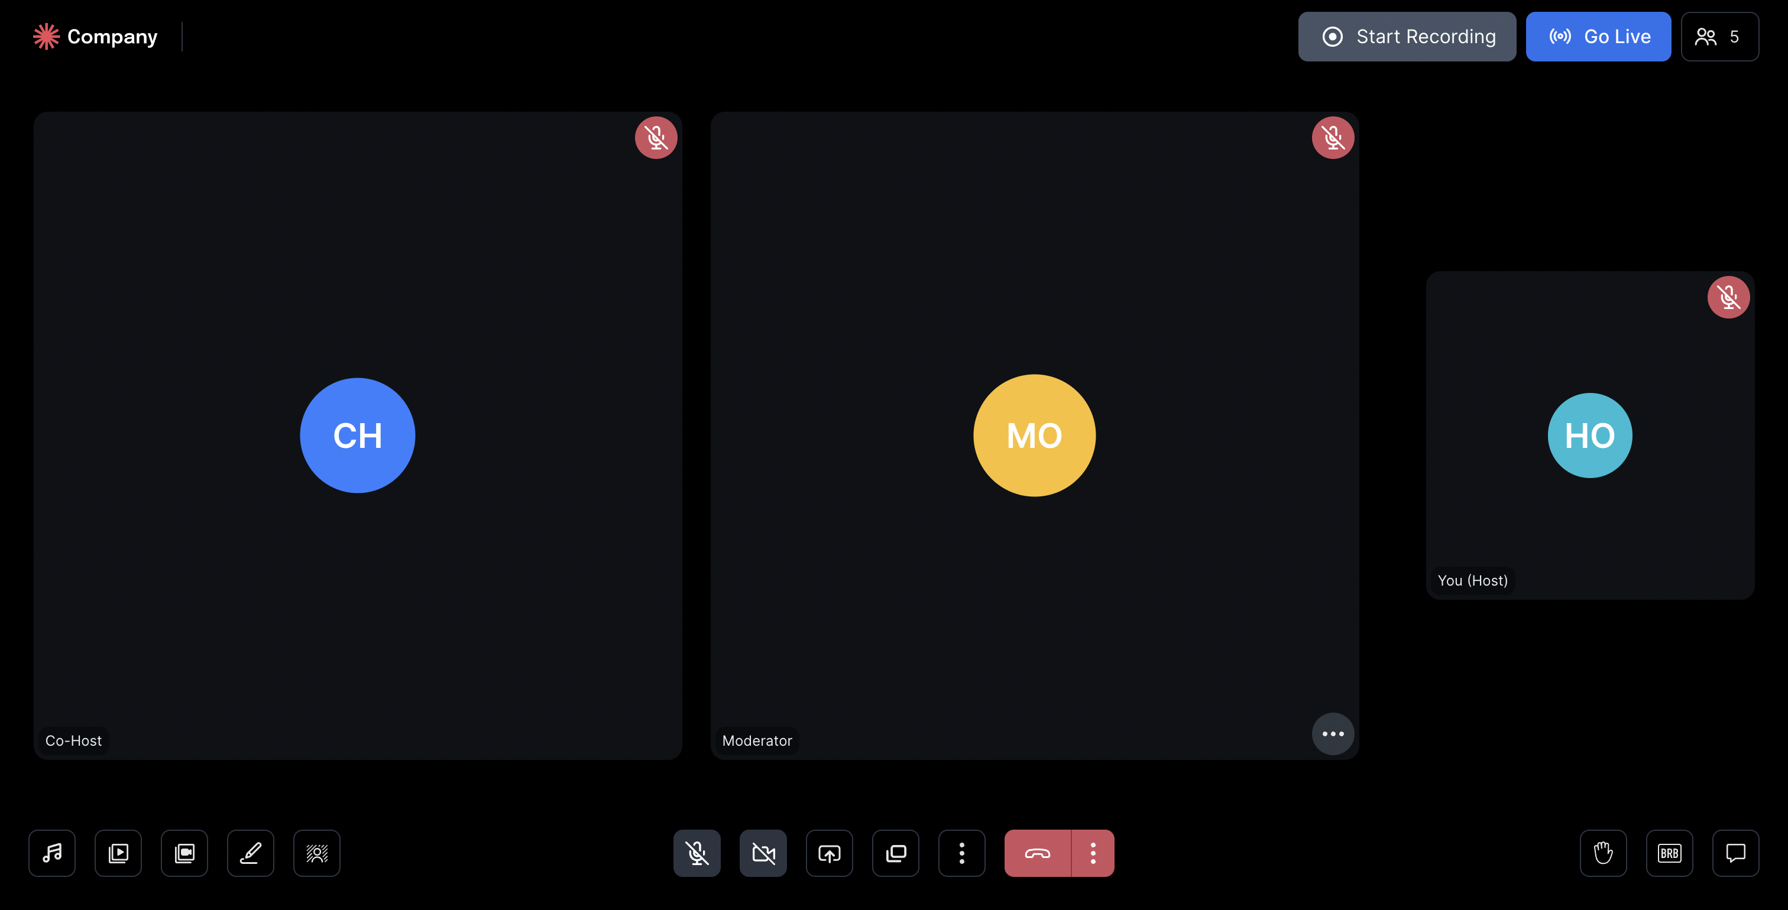
Task: Open the virtual background effects icon
Action: (x=316, y=853)
